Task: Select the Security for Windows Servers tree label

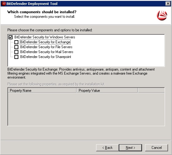Action: click(45, 37)
